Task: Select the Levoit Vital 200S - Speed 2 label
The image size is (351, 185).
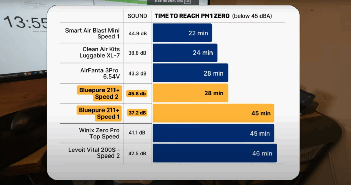Action: coord(94,153)
